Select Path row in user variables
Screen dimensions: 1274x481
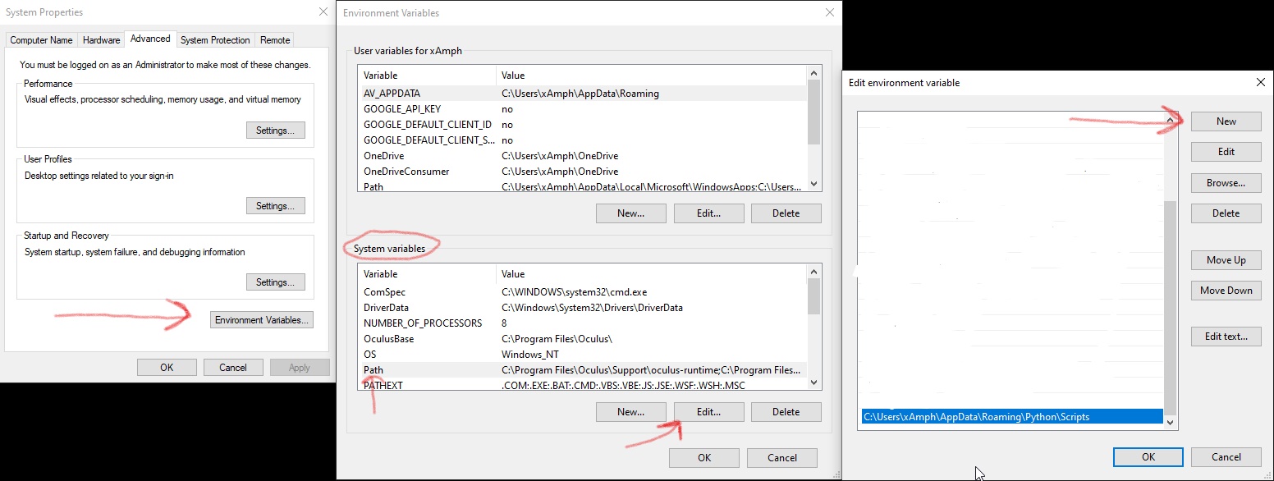click(584, 186)
